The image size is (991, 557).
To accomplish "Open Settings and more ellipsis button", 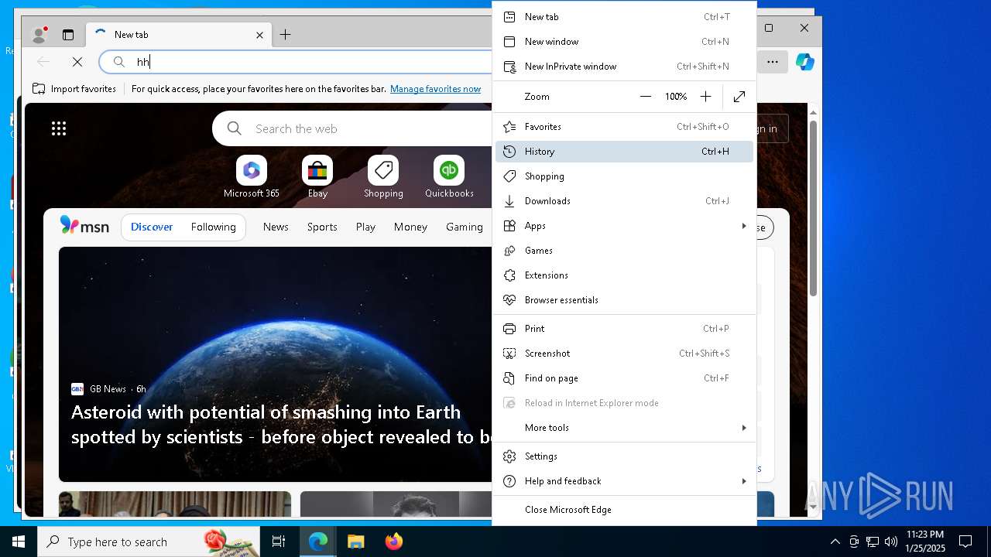I will coord(773,62).
